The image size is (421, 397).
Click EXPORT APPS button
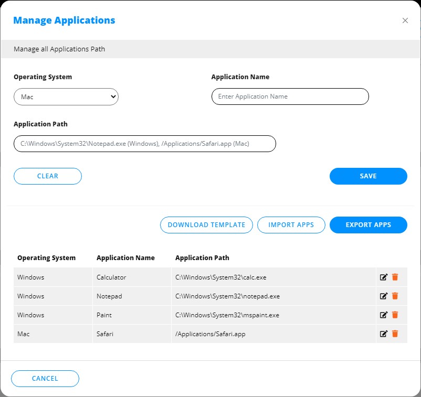point(368,224)
